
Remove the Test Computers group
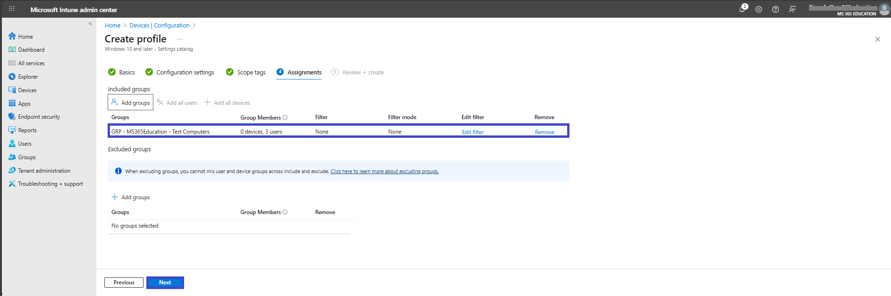[544, 132]
